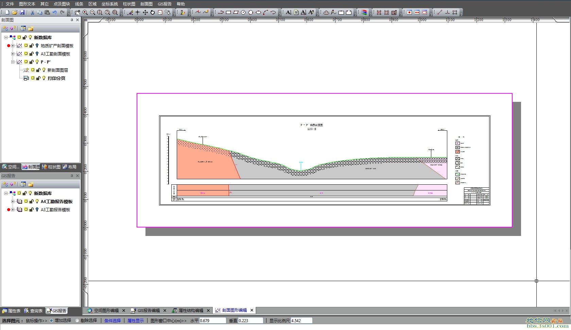Pick the rectangle drawing tool
Screen dimensions: 571x330
[x=228, y=12]
